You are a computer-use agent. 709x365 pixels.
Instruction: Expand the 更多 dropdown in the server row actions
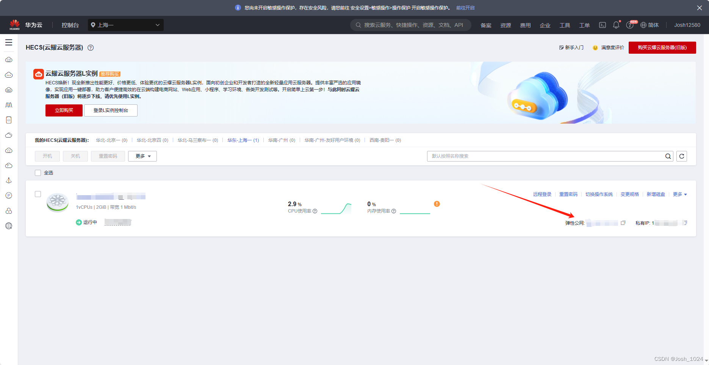click(680, 194)
